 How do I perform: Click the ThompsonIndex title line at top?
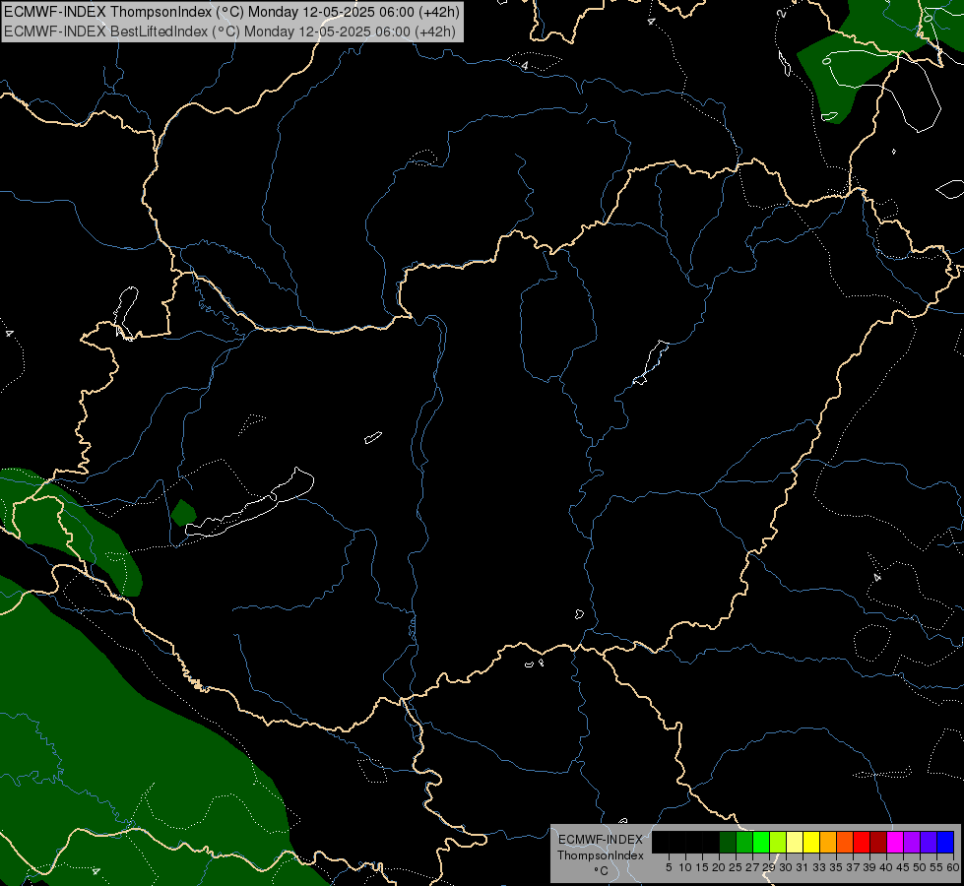[231, 12]
